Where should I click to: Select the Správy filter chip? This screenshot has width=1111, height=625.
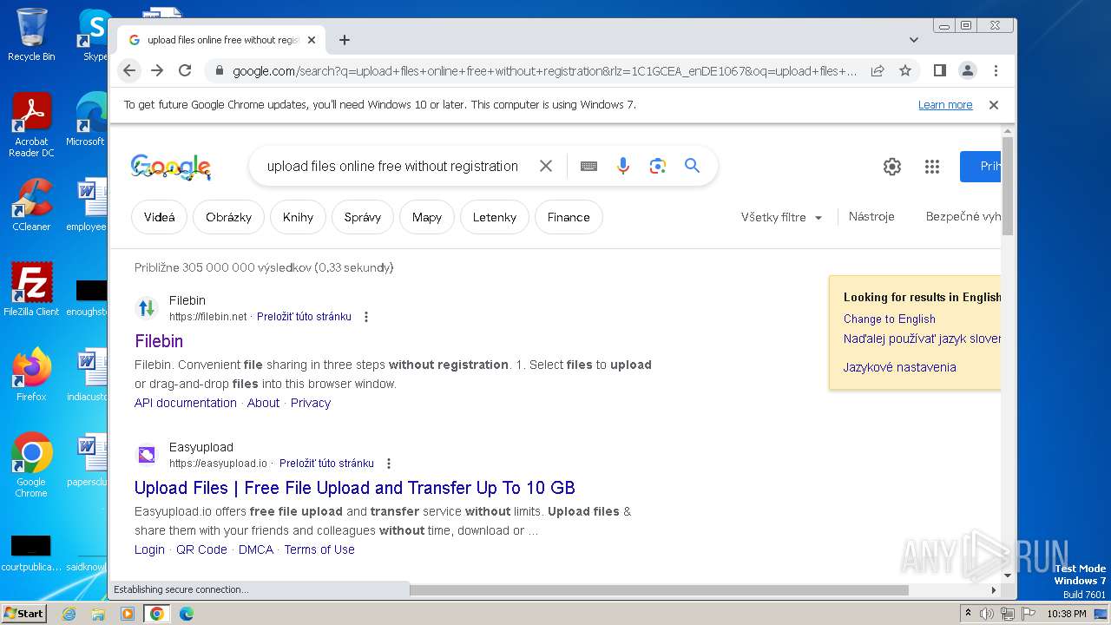pyautogui.click(x=363, y=217)
